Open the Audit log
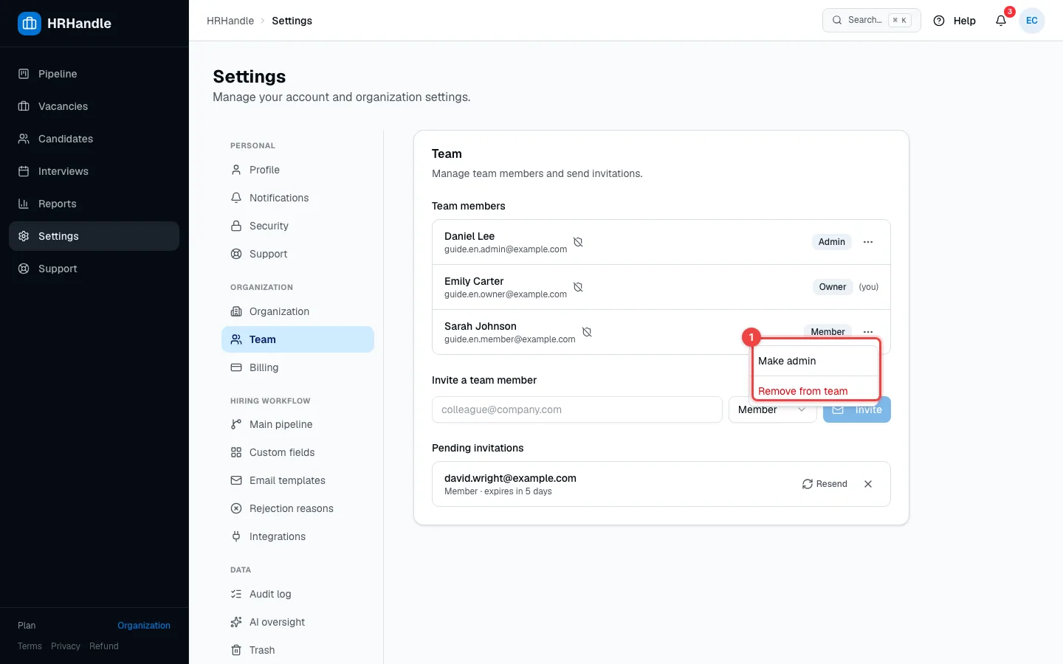Image resolution: width=1063 pixels, height=664 pixels. pyautogui.click(x=297, y=594)
